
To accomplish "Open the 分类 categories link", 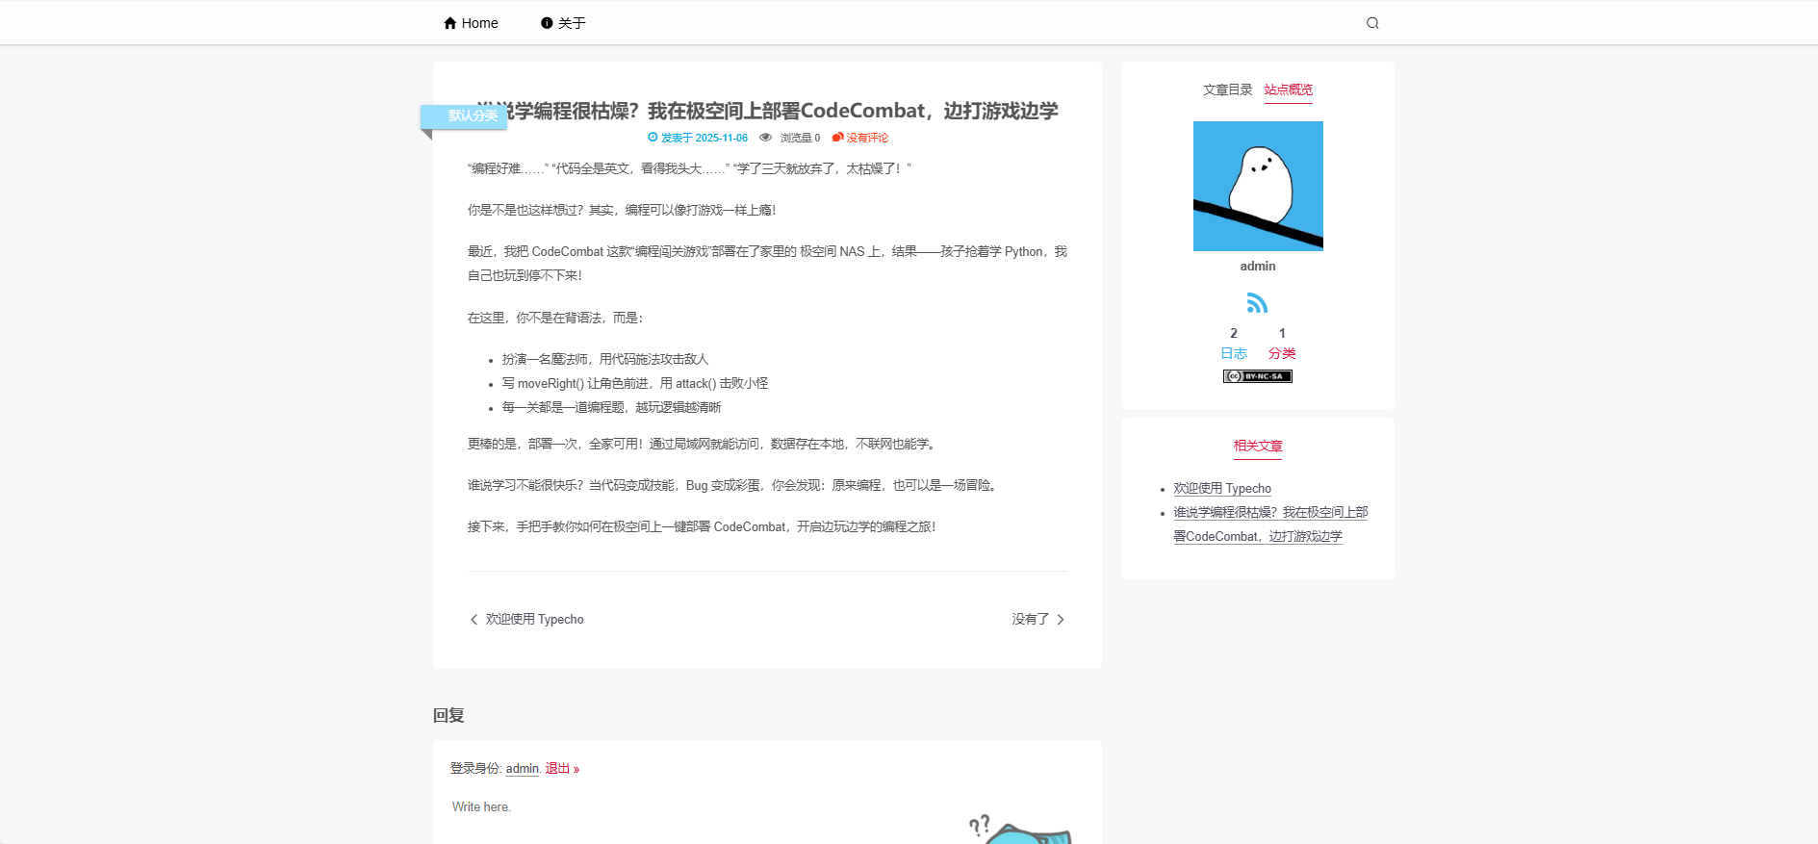I will click(x=1282, y=353).
